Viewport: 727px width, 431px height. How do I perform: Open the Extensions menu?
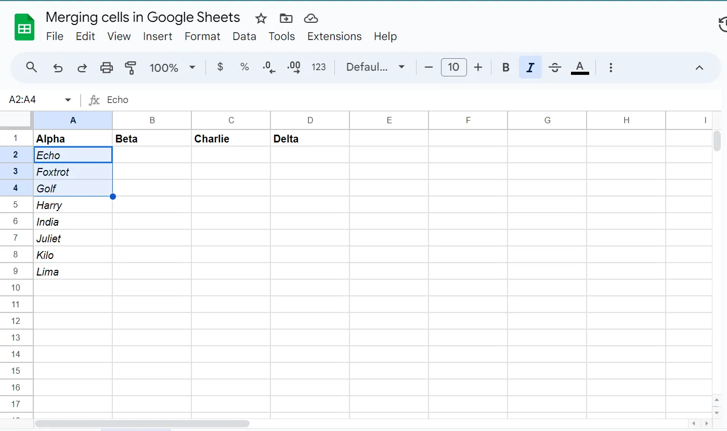click(x=334, y=36)
